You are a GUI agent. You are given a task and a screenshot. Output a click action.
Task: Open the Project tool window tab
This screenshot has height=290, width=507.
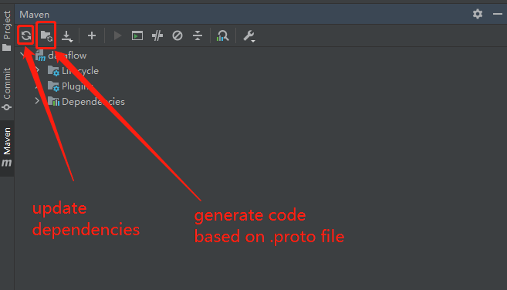7,31
